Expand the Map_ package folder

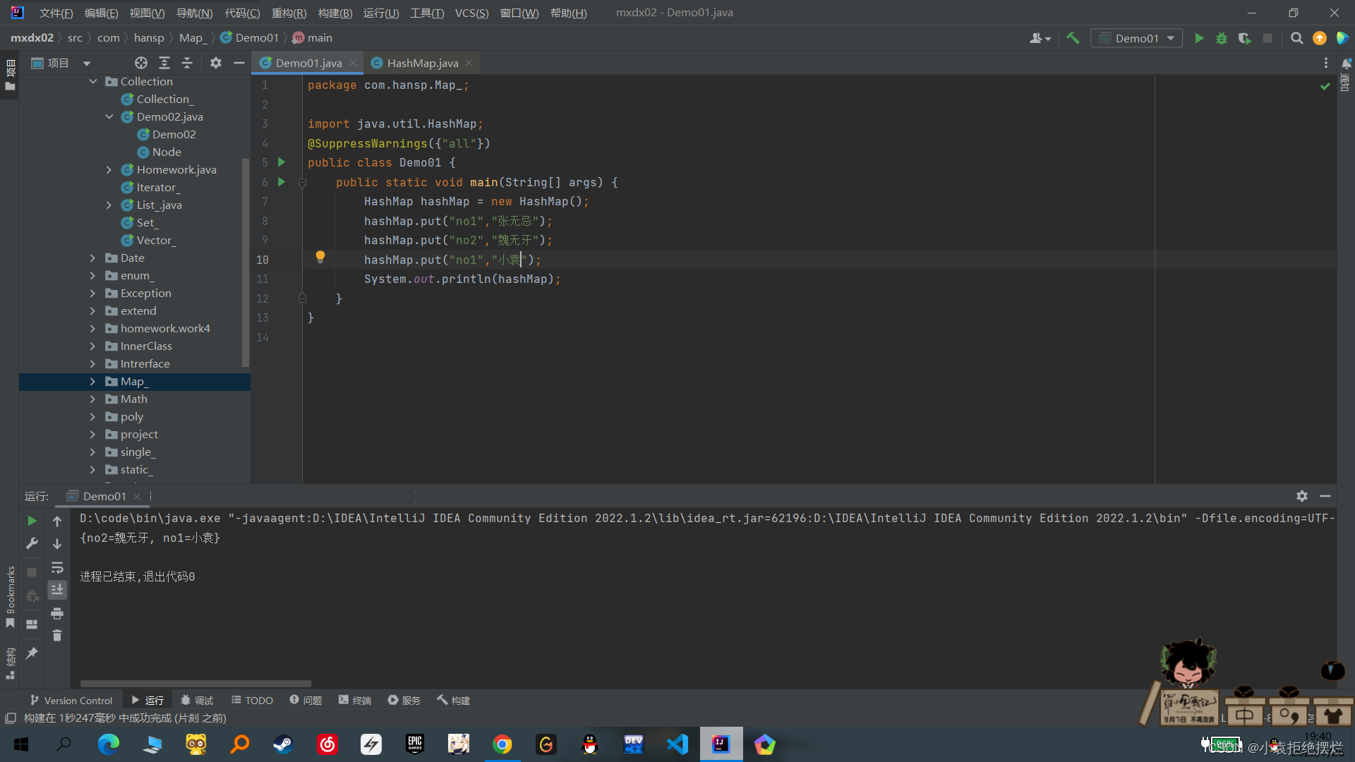[91, 380]
